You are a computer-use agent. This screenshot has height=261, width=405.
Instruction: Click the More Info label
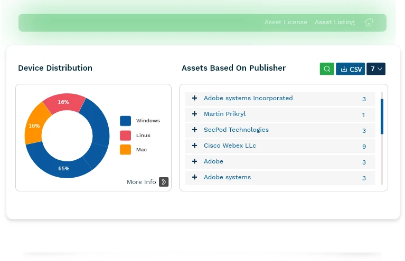(142, 182)
